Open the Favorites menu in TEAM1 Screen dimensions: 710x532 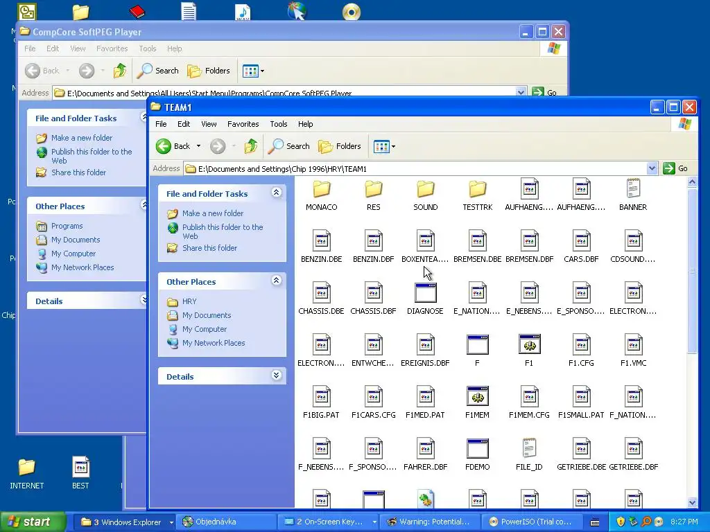click(x=243, y=124)
